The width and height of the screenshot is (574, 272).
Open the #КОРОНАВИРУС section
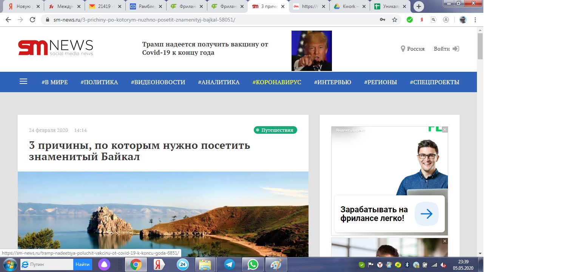(x=277, y=82)
